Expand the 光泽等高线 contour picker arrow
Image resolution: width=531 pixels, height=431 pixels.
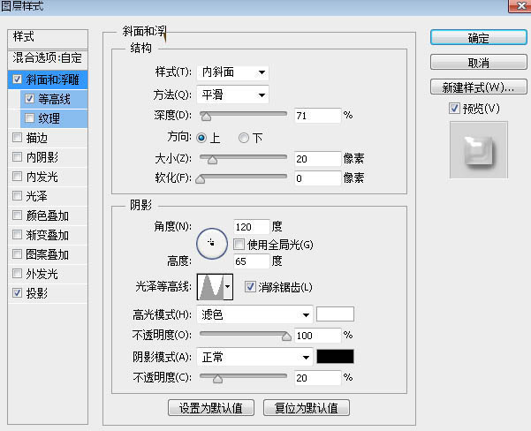pyautogui.click(x=228, y=287)
